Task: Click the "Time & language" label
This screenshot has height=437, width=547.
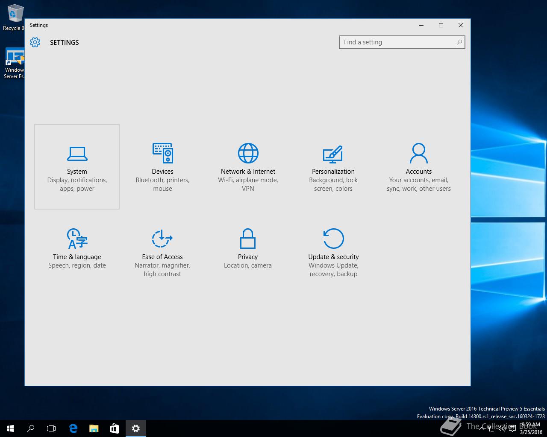Action: pyautogui.click(x=77, y=257)
